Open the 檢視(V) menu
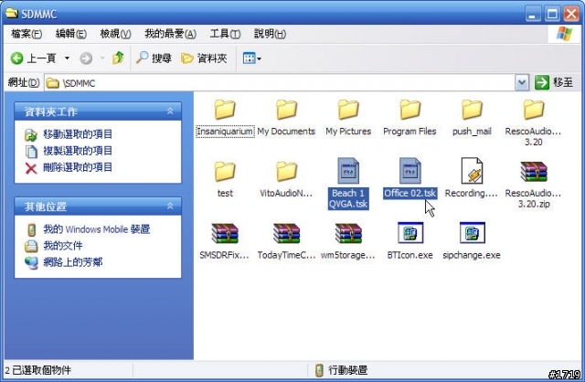The image size is (585, 382). pyautogui.click(x=115, y=34)
